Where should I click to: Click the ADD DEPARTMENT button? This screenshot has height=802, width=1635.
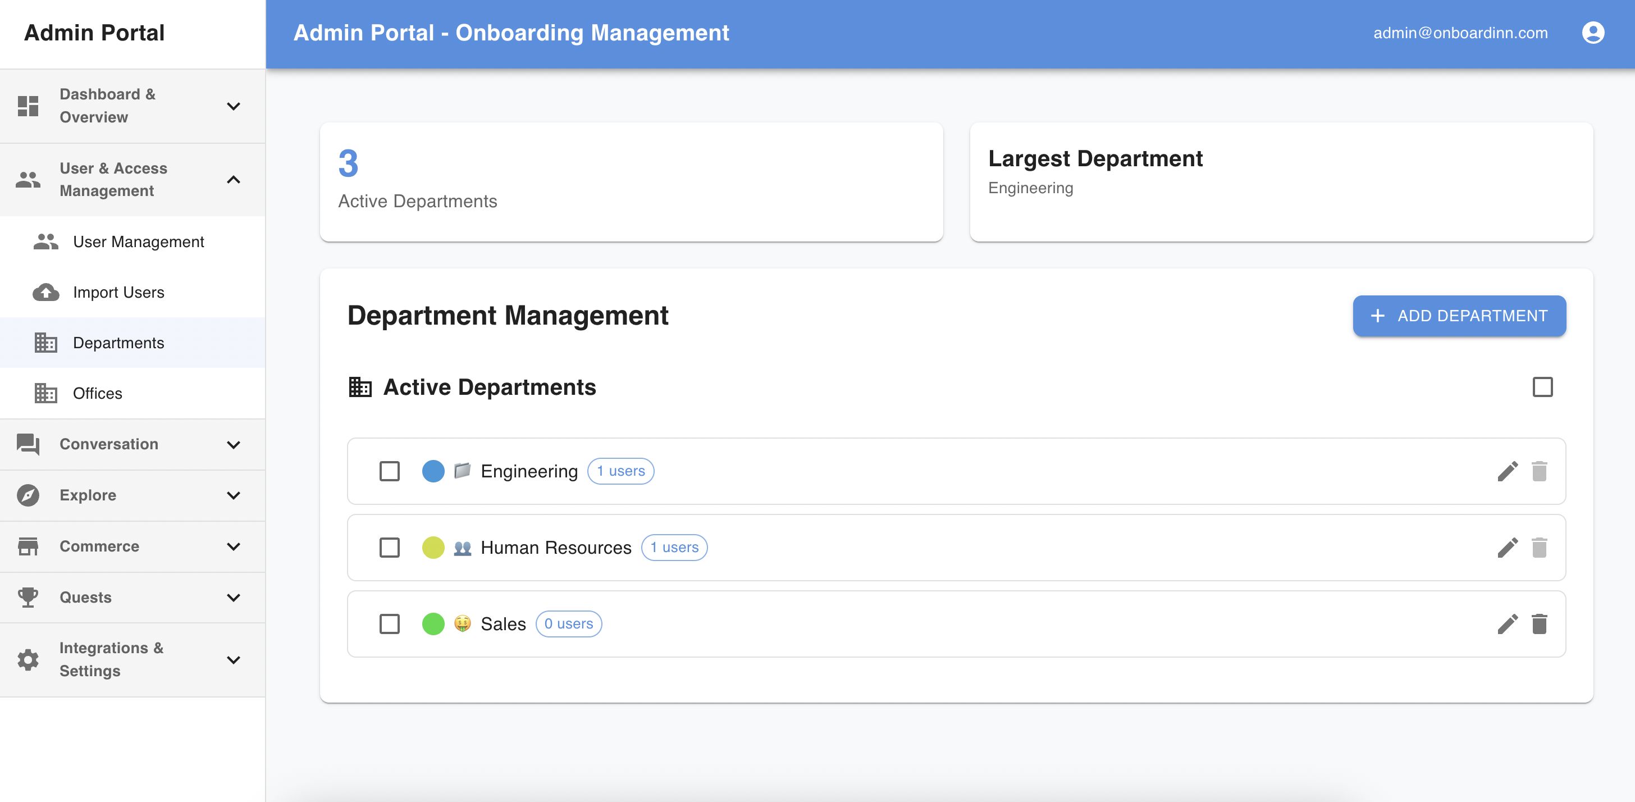[1459, 316]
